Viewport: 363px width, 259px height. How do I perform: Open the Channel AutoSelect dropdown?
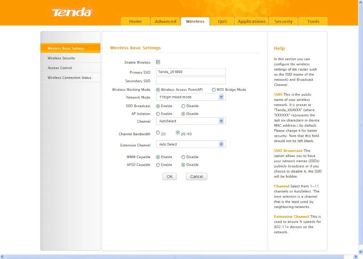pyautogui.click(x=191, y=121)
